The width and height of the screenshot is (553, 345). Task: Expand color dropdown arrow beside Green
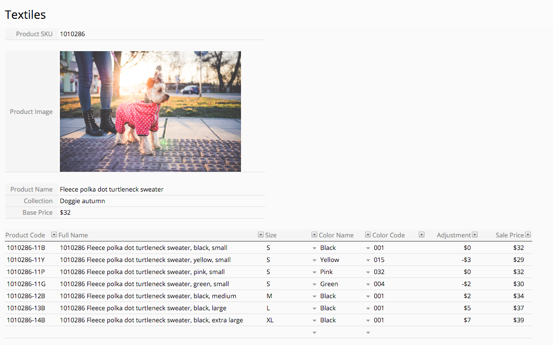(368, 284)
